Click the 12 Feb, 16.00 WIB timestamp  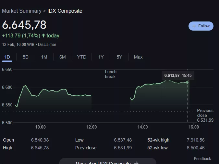18,45
